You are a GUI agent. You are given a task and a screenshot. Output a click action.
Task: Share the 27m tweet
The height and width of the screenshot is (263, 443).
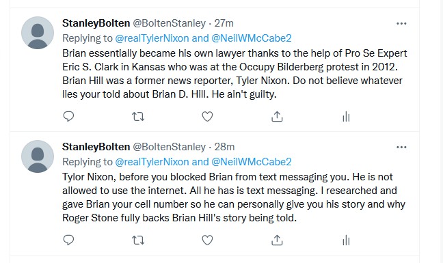pyautogui.click(x=277, y=116)
